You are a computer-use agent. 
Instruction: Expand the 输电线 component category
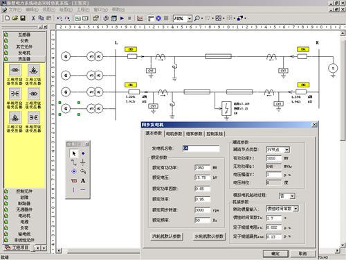click(x=24, y=234)
